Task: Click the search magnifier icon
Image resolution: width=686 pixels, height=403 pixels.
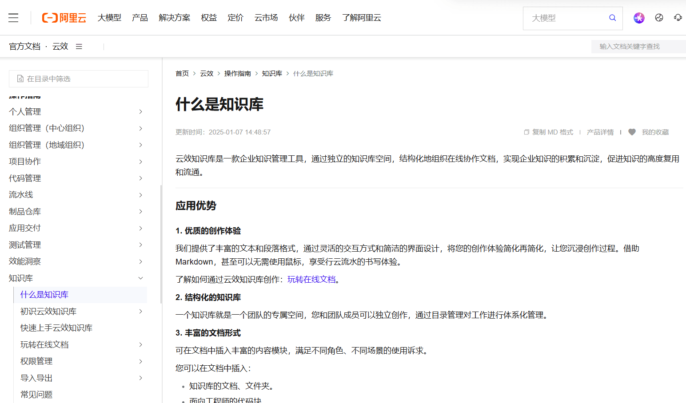Action: [x=612, y=18]
